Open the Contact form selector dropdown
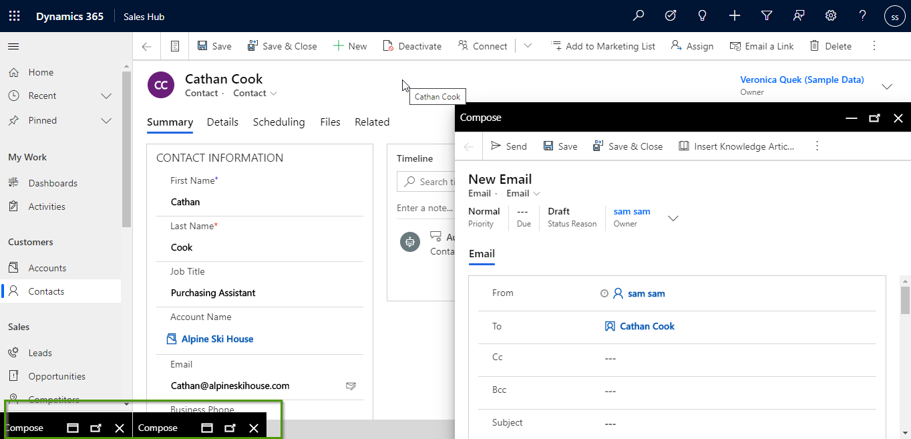This screenshot has width=911, height=439. coord(255,94)
